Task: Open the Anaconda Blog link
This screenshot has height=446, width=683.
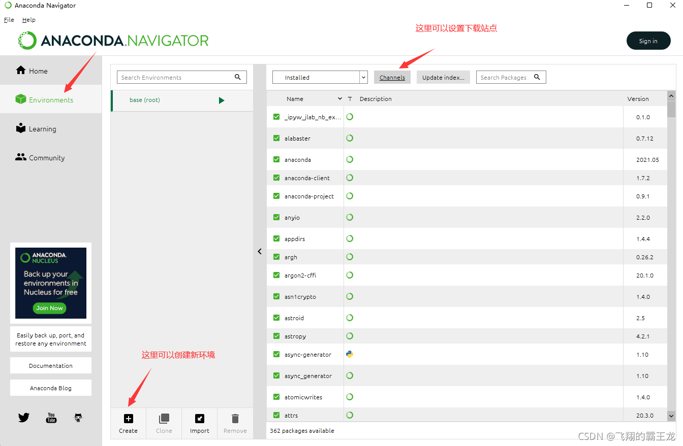Action: pyautogui.click(x=51, y=388)
